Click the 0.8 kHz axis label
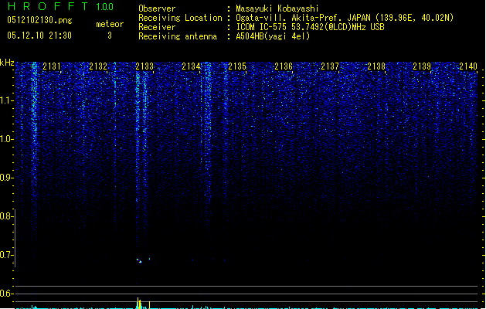 click(6, 216)
